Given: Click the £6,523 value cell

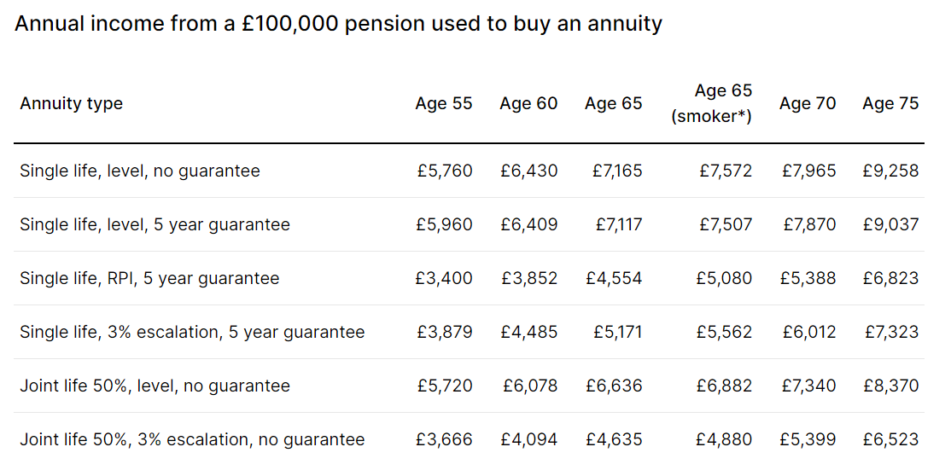Looking at the screenshot, I should [x=890, y=440].
